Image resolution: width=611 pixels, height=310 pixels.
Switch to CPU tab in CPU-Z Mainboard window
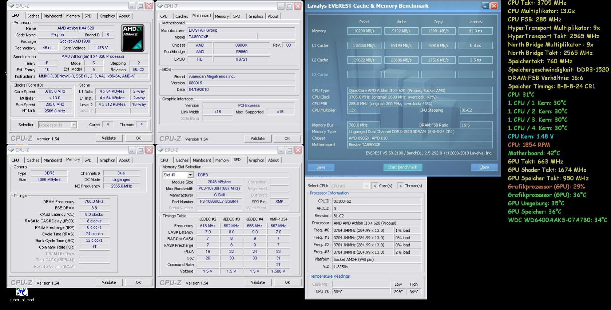164,16
